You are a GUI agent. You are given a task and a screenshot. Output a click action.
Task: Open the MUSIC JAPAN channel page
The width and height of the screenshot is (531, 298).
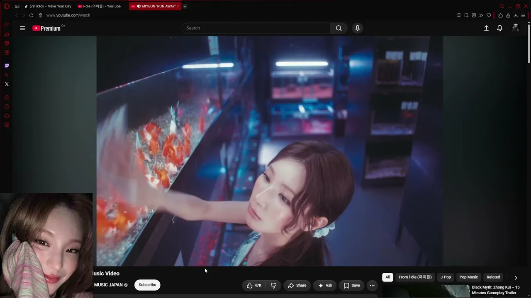[x=108, y=285]
